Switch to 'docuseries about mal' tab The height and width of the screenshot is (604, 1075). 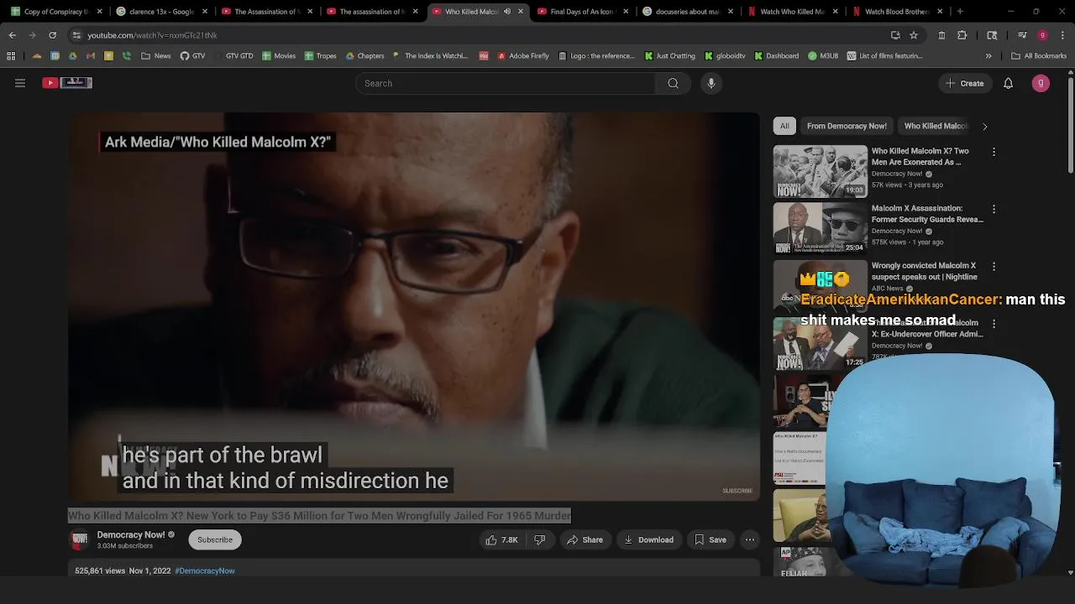689,12
